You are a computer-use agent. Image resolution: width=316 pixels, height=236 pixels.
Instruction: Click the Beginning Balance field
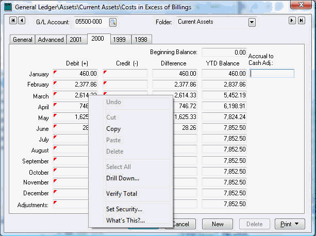coord(224,53)
